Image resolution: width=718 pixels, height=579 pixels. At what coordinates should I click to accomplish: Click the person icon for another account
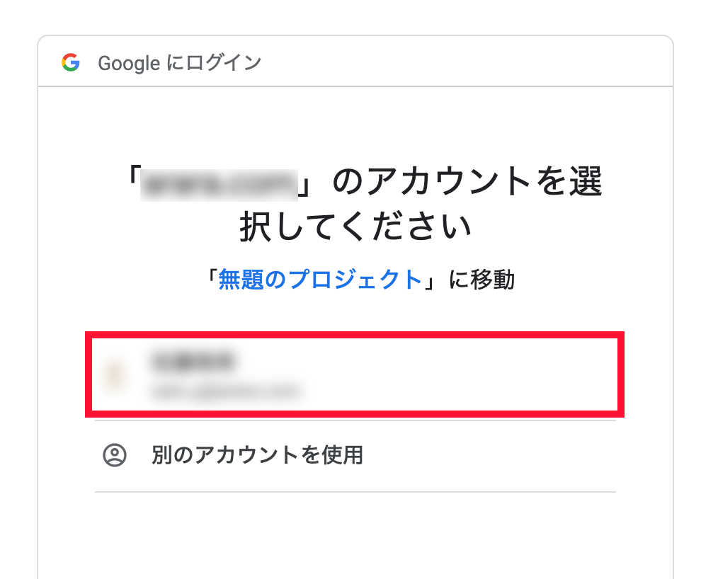[x=115, y=455]
